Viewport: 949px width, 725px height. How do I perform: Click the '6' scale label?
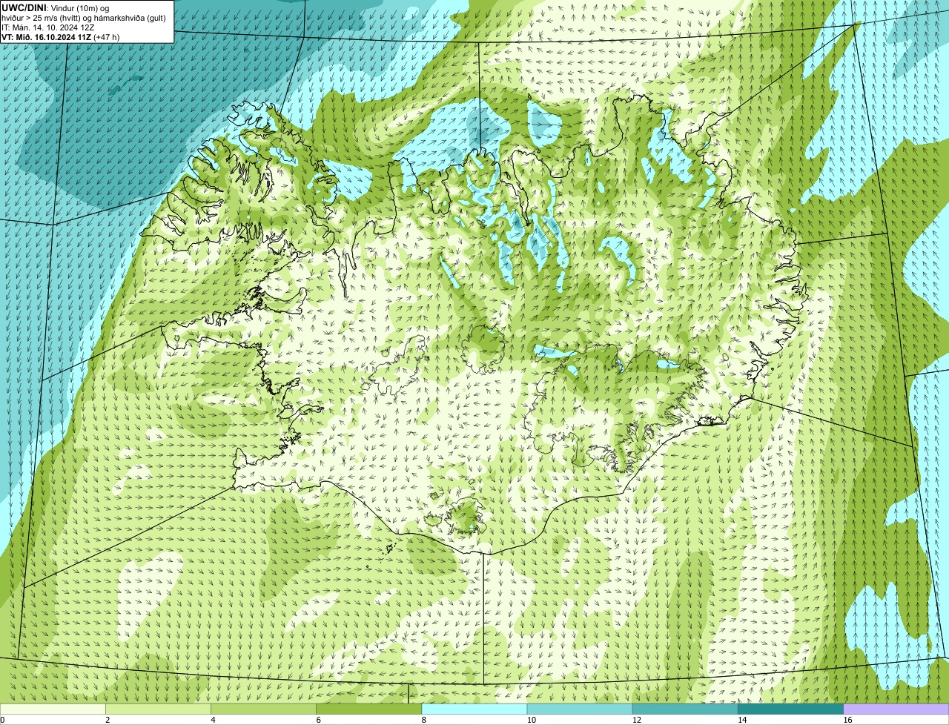coord(319,720)
